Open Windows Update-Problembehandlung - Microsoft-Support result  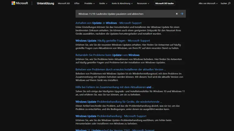click(111, 116)
